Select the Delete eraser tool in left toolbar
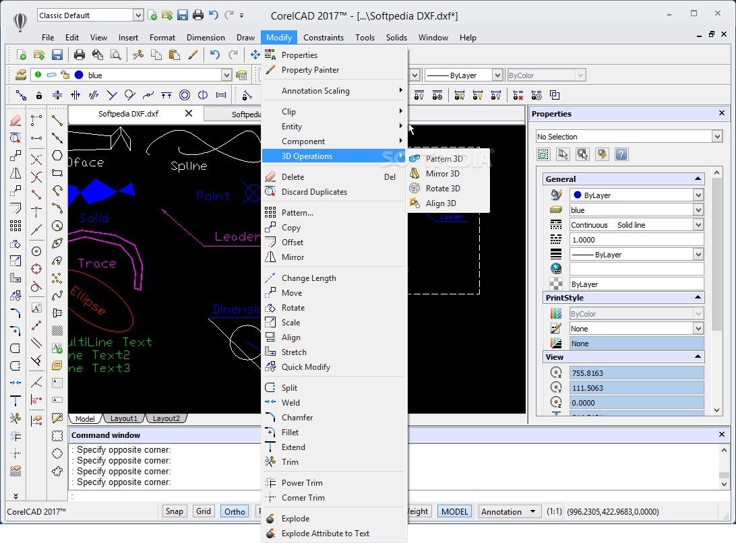Viewport: 736px width, 543px height. point(16,121)
